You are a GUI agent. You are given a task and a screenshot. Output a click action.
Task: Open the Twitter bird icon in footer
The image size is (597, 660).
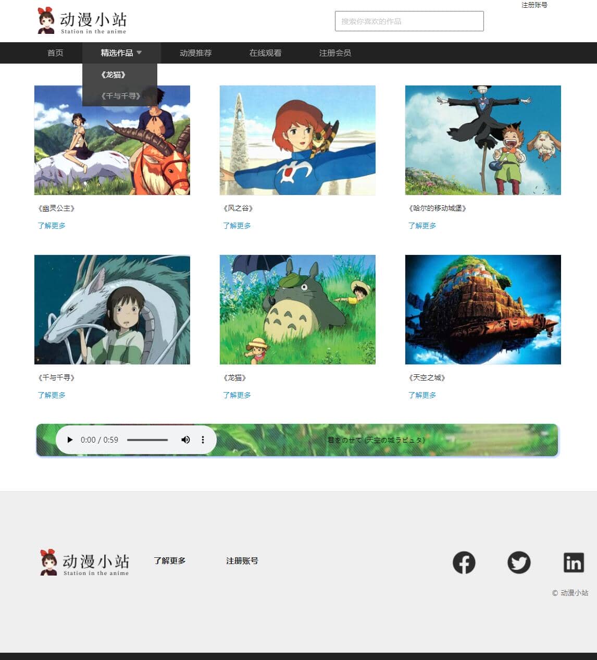(x=519, y=563)
